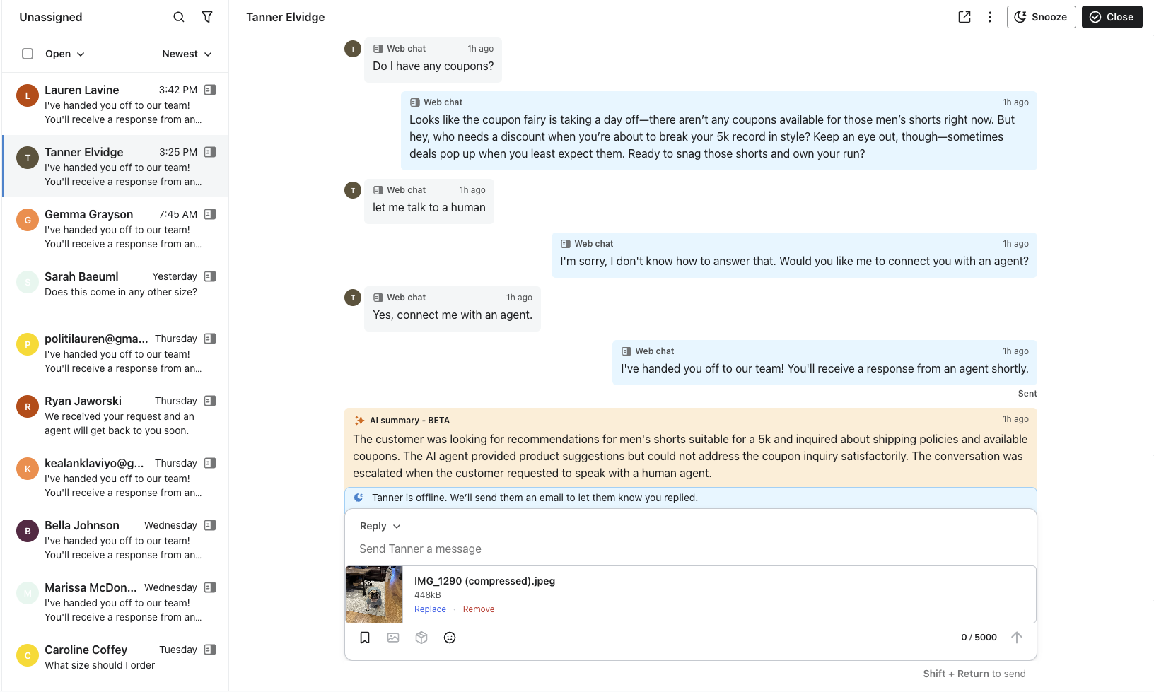The height and width of the screenshot is (692, 1154).
Task: Snooze this conversation
Action: pos(1041,17)
